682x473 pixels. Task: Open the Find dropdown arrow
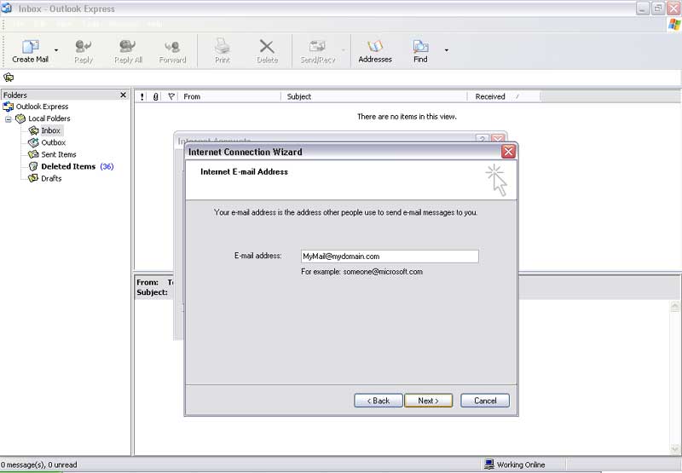[x=446, y=50]
